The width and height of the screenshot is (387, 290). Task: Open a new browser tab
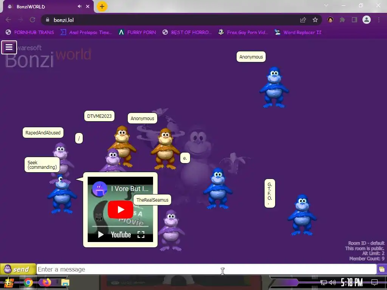(x=102, y=6)
